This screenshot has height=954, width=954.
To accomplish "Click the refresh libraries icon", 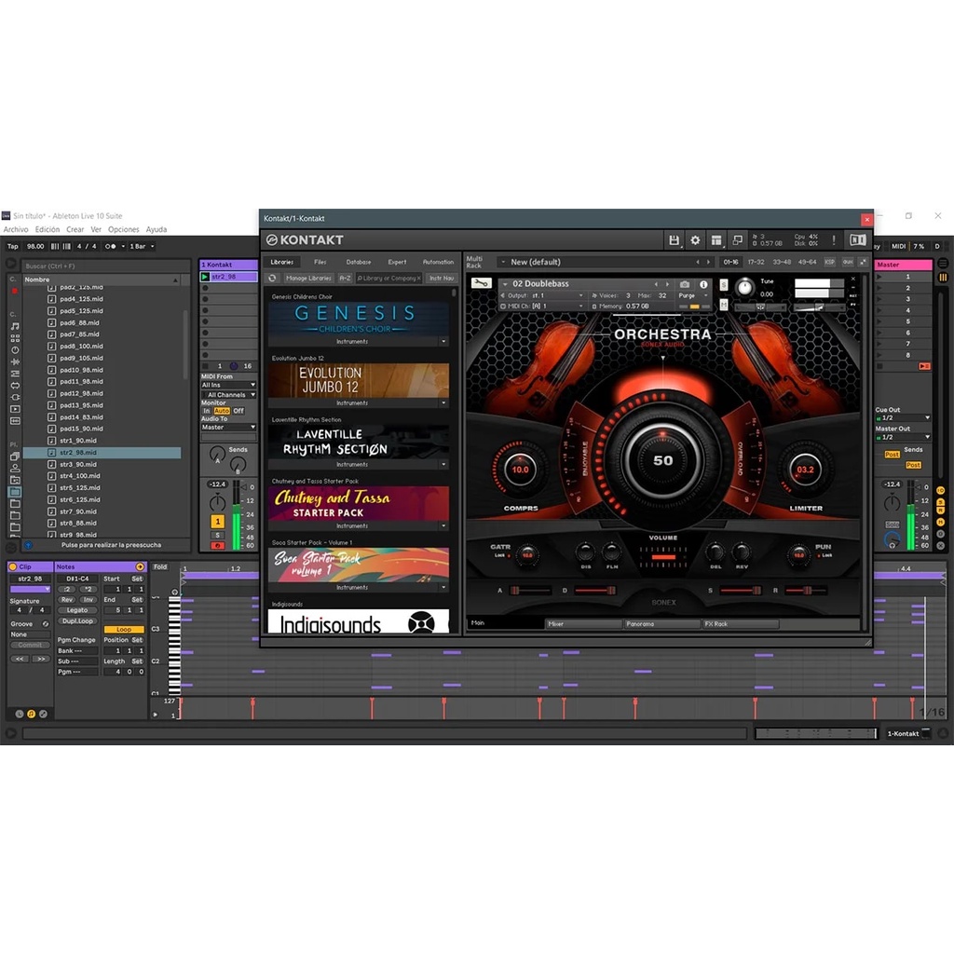I will coord(272,278).
